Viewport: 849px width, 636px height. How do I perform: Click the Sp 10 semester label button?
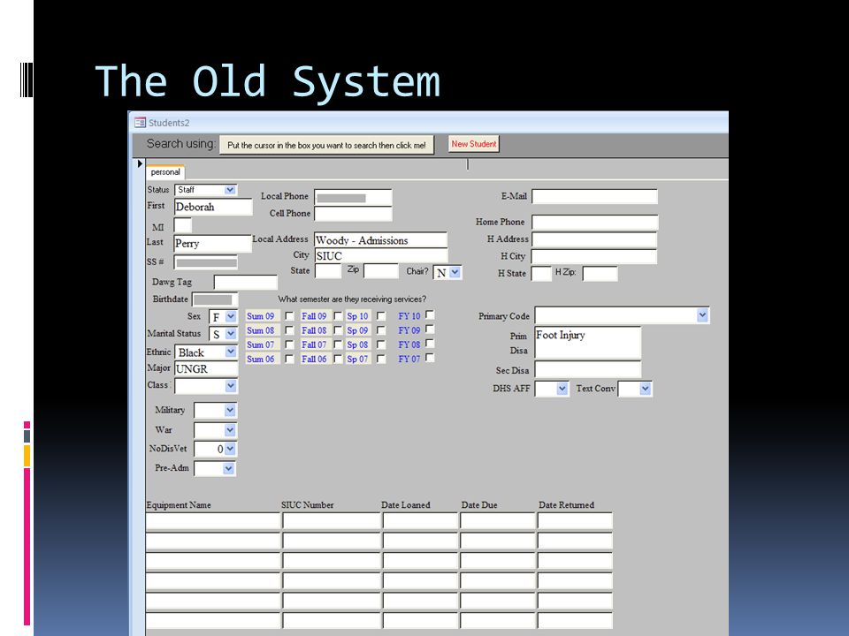[358, 316]
